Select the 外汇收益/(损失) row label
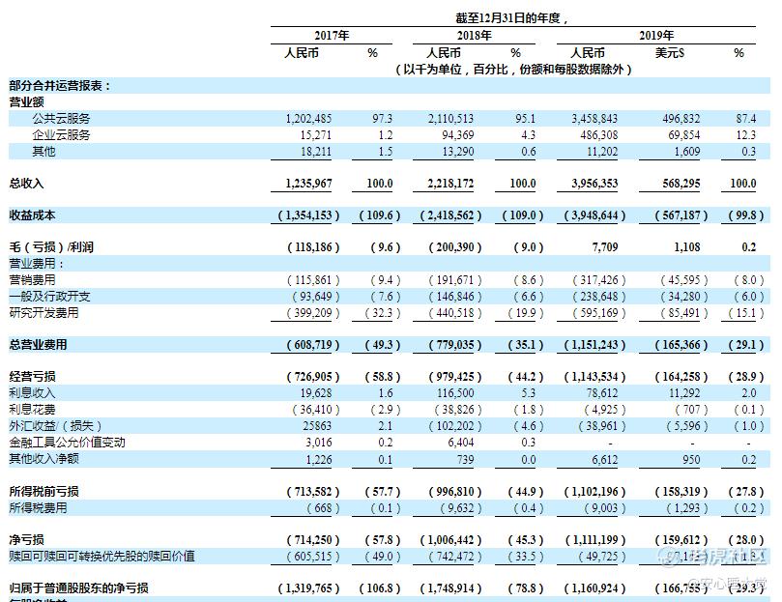This screenshot has width=782, height=602. [55, 426]
